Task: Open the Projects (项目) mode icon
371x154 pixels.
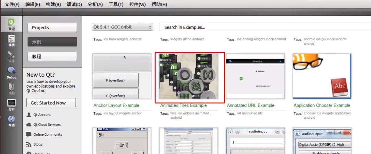Action: pos(11,89)
